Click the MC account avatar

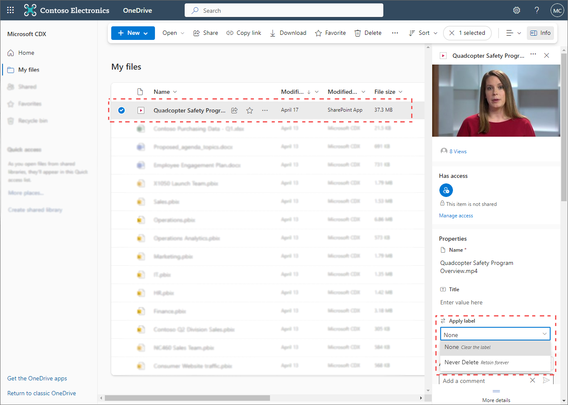tap(557, 10)
